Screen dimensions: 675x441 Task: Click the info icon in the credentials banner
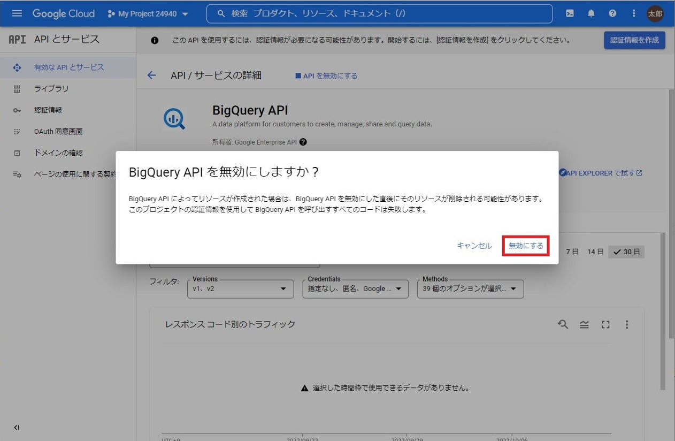click(x=155, y=40)
